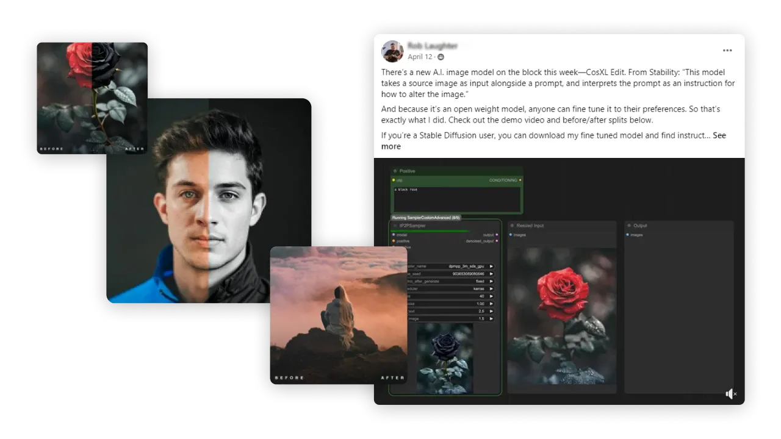The image size is (781, 439).
Task: Click the Resized Input node title
Action: pos(530,226)
